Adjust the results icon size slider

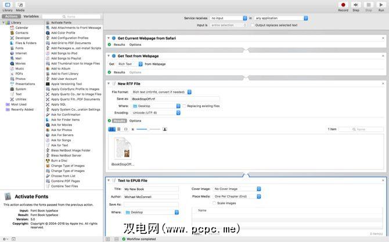[x=148, y=129]
